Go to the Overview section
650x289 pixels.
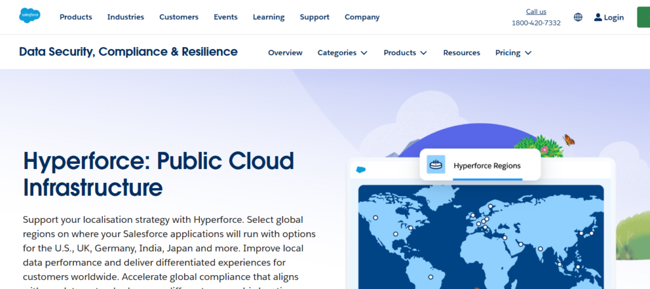[285, 53]
